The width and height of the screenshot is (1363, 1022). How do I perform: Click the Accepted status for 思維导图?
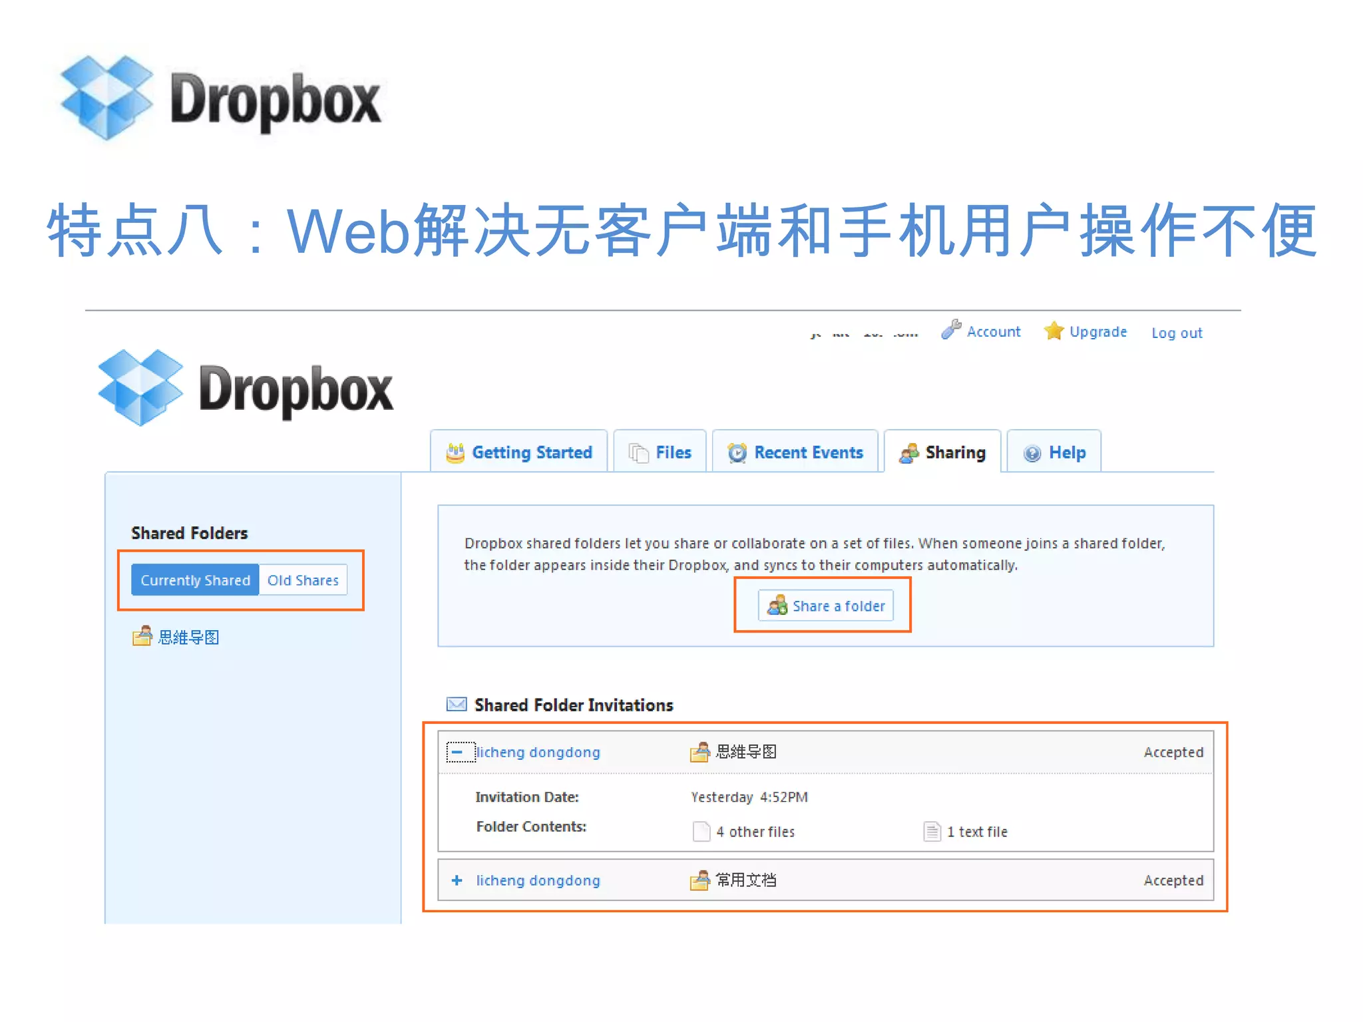tap(1173, 753)
